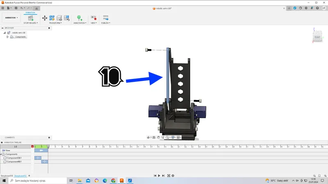Click the Create Callout annotation icon
The image size is (328, 184).
[80, 18]
